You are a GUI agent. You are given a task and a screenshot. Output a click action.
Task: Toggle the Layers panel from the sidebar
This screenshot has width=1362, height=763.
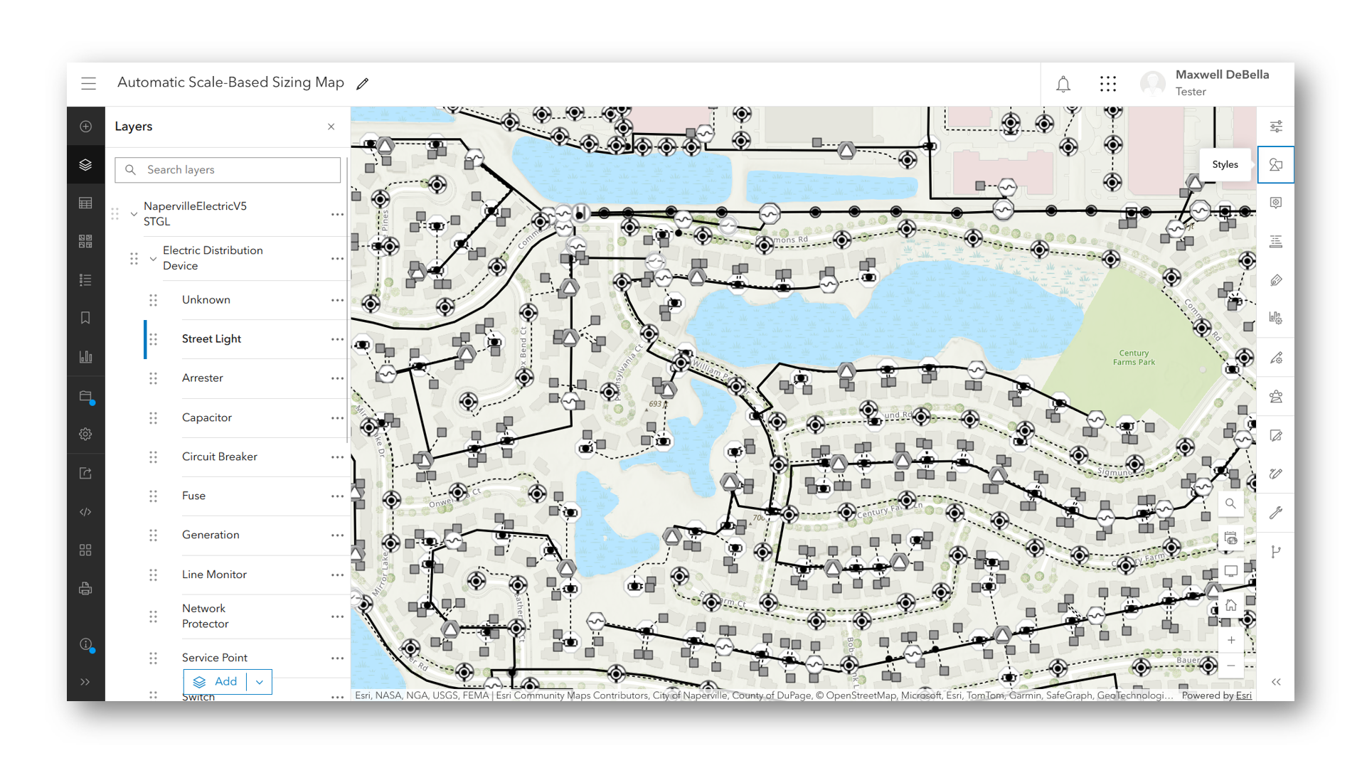pyautogui.click(x=85, y=165)
